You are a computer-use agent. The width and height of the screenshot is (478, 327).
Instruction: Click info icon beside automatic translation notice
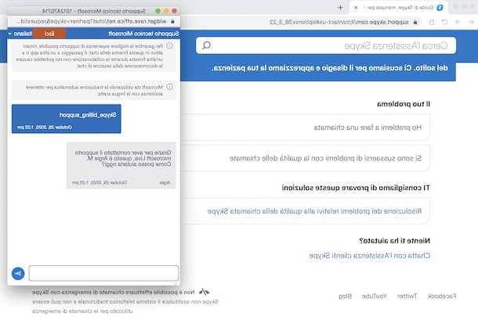coord(169,87)
